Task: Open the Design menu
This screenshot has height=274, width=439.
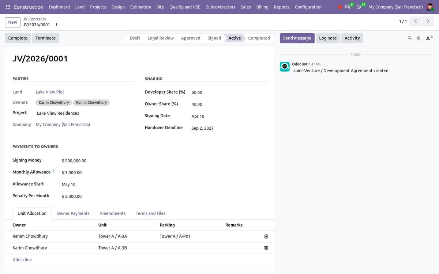Action: pyautogui.click(x=118, y=7)
